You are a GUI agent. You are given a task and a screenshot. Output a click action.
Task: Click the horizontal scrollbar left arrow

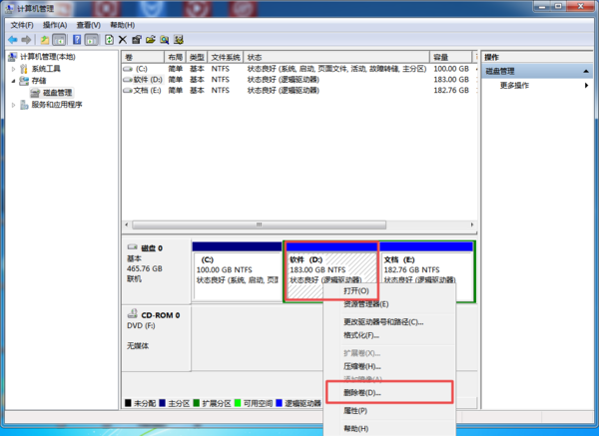[127, 224]
